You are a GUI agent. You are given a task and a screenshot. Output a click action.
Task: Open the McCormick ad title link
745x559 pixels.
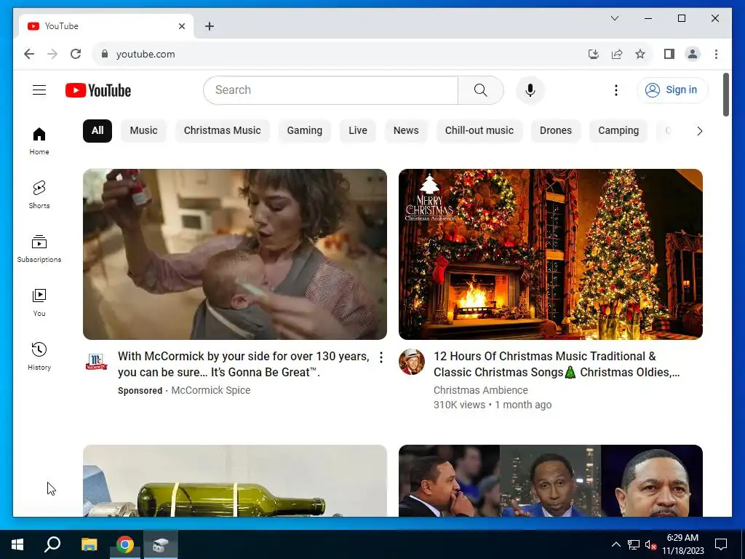(243, 364)
